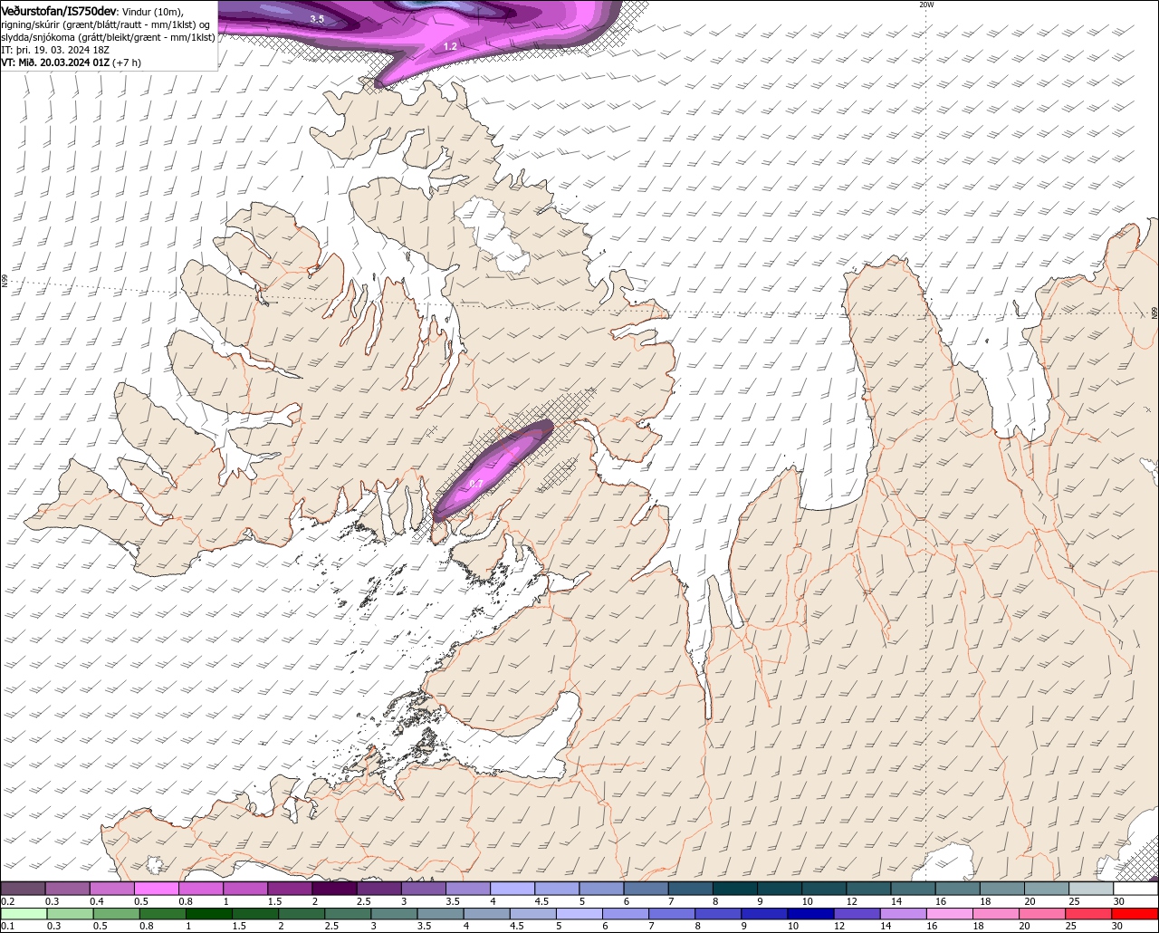The width and height of the screenshot is (1159, 933).
Task: Select the pale grey 25 legend swatch
Action: (1091, 889)
